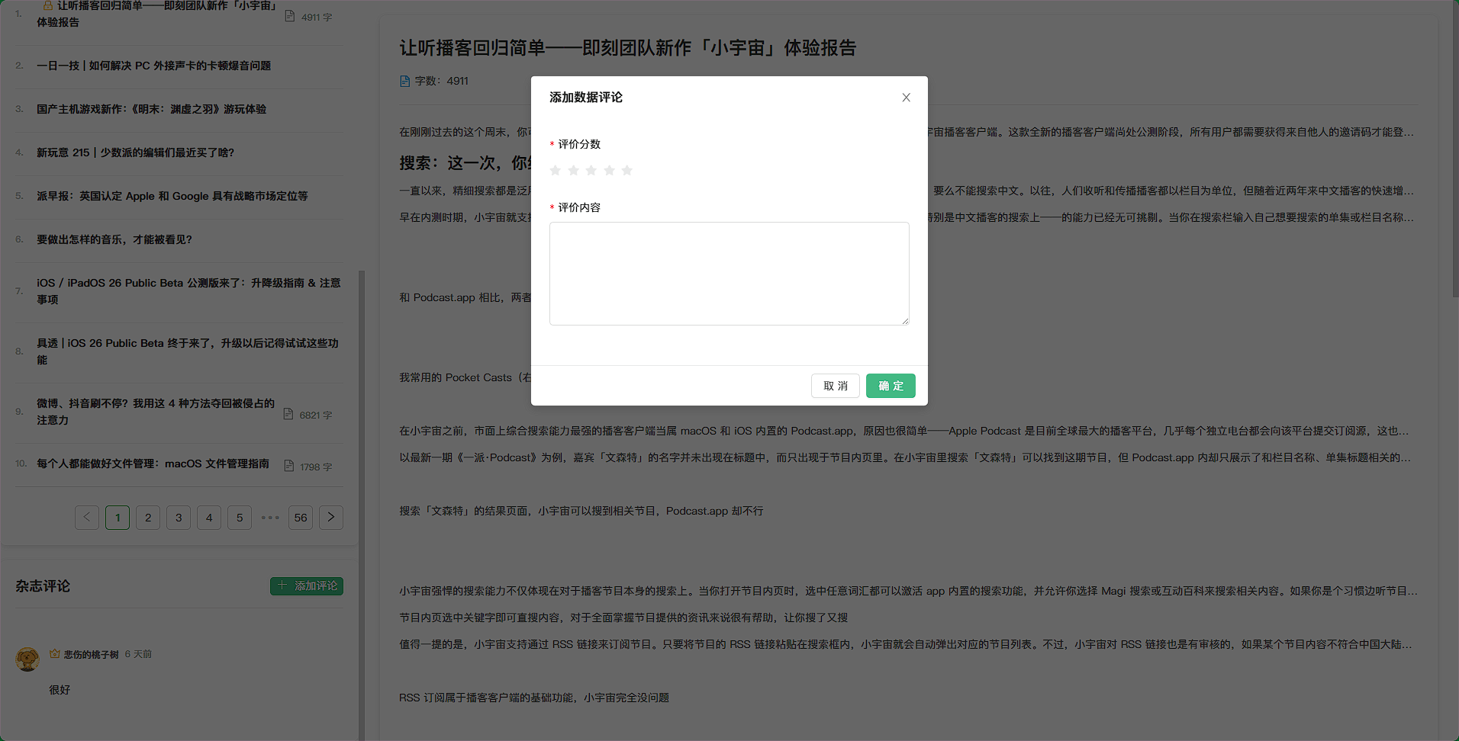Click the 评价分数 field label
1459x741 pixels.
tap(579, 144)
